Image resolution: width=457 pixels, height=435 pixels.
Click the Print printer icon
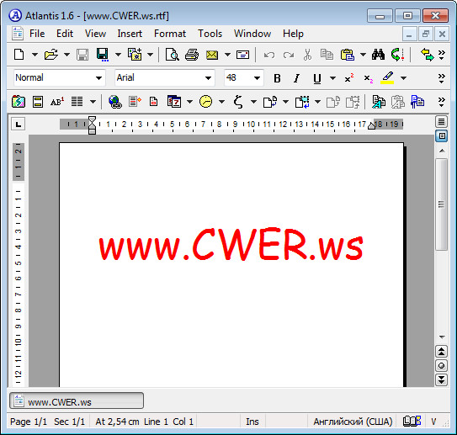click(x=192, y=55)
